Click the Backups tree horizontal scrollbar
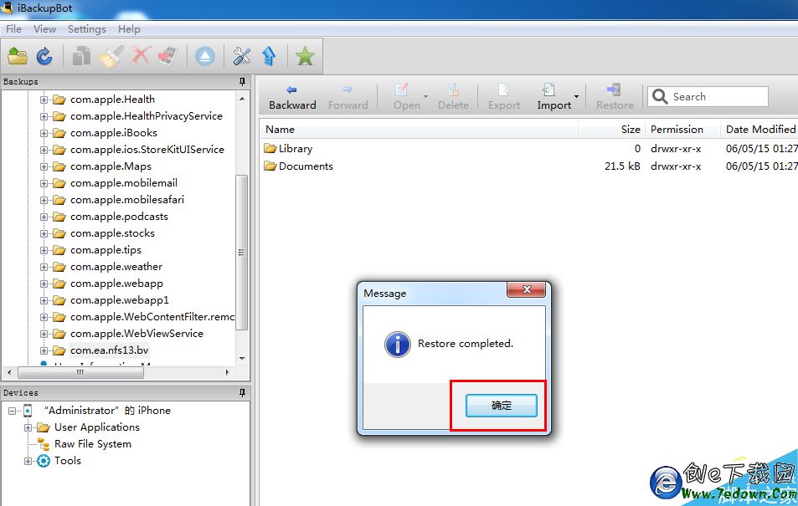The height and width of the screenshot is (506, 798). pos(117,373)
